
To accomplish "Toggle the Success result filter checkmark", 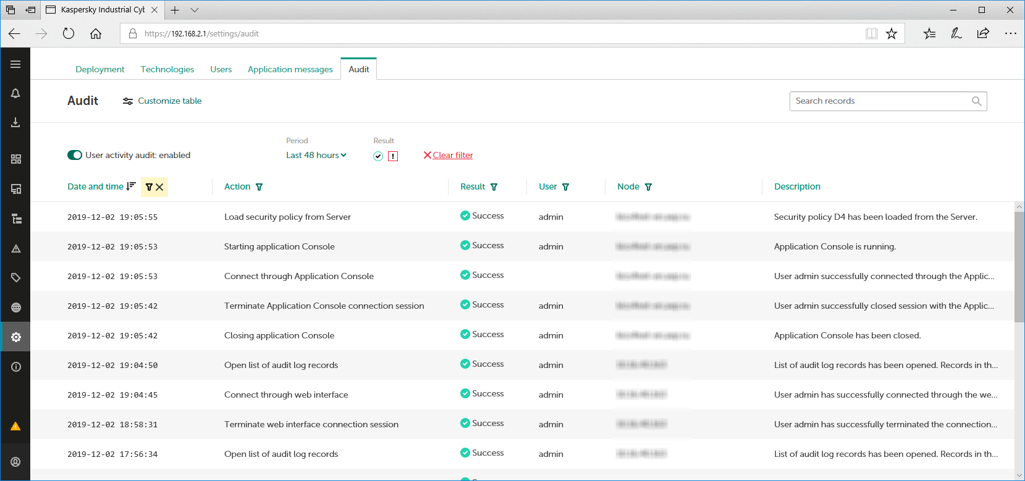I will coord(378,156).
